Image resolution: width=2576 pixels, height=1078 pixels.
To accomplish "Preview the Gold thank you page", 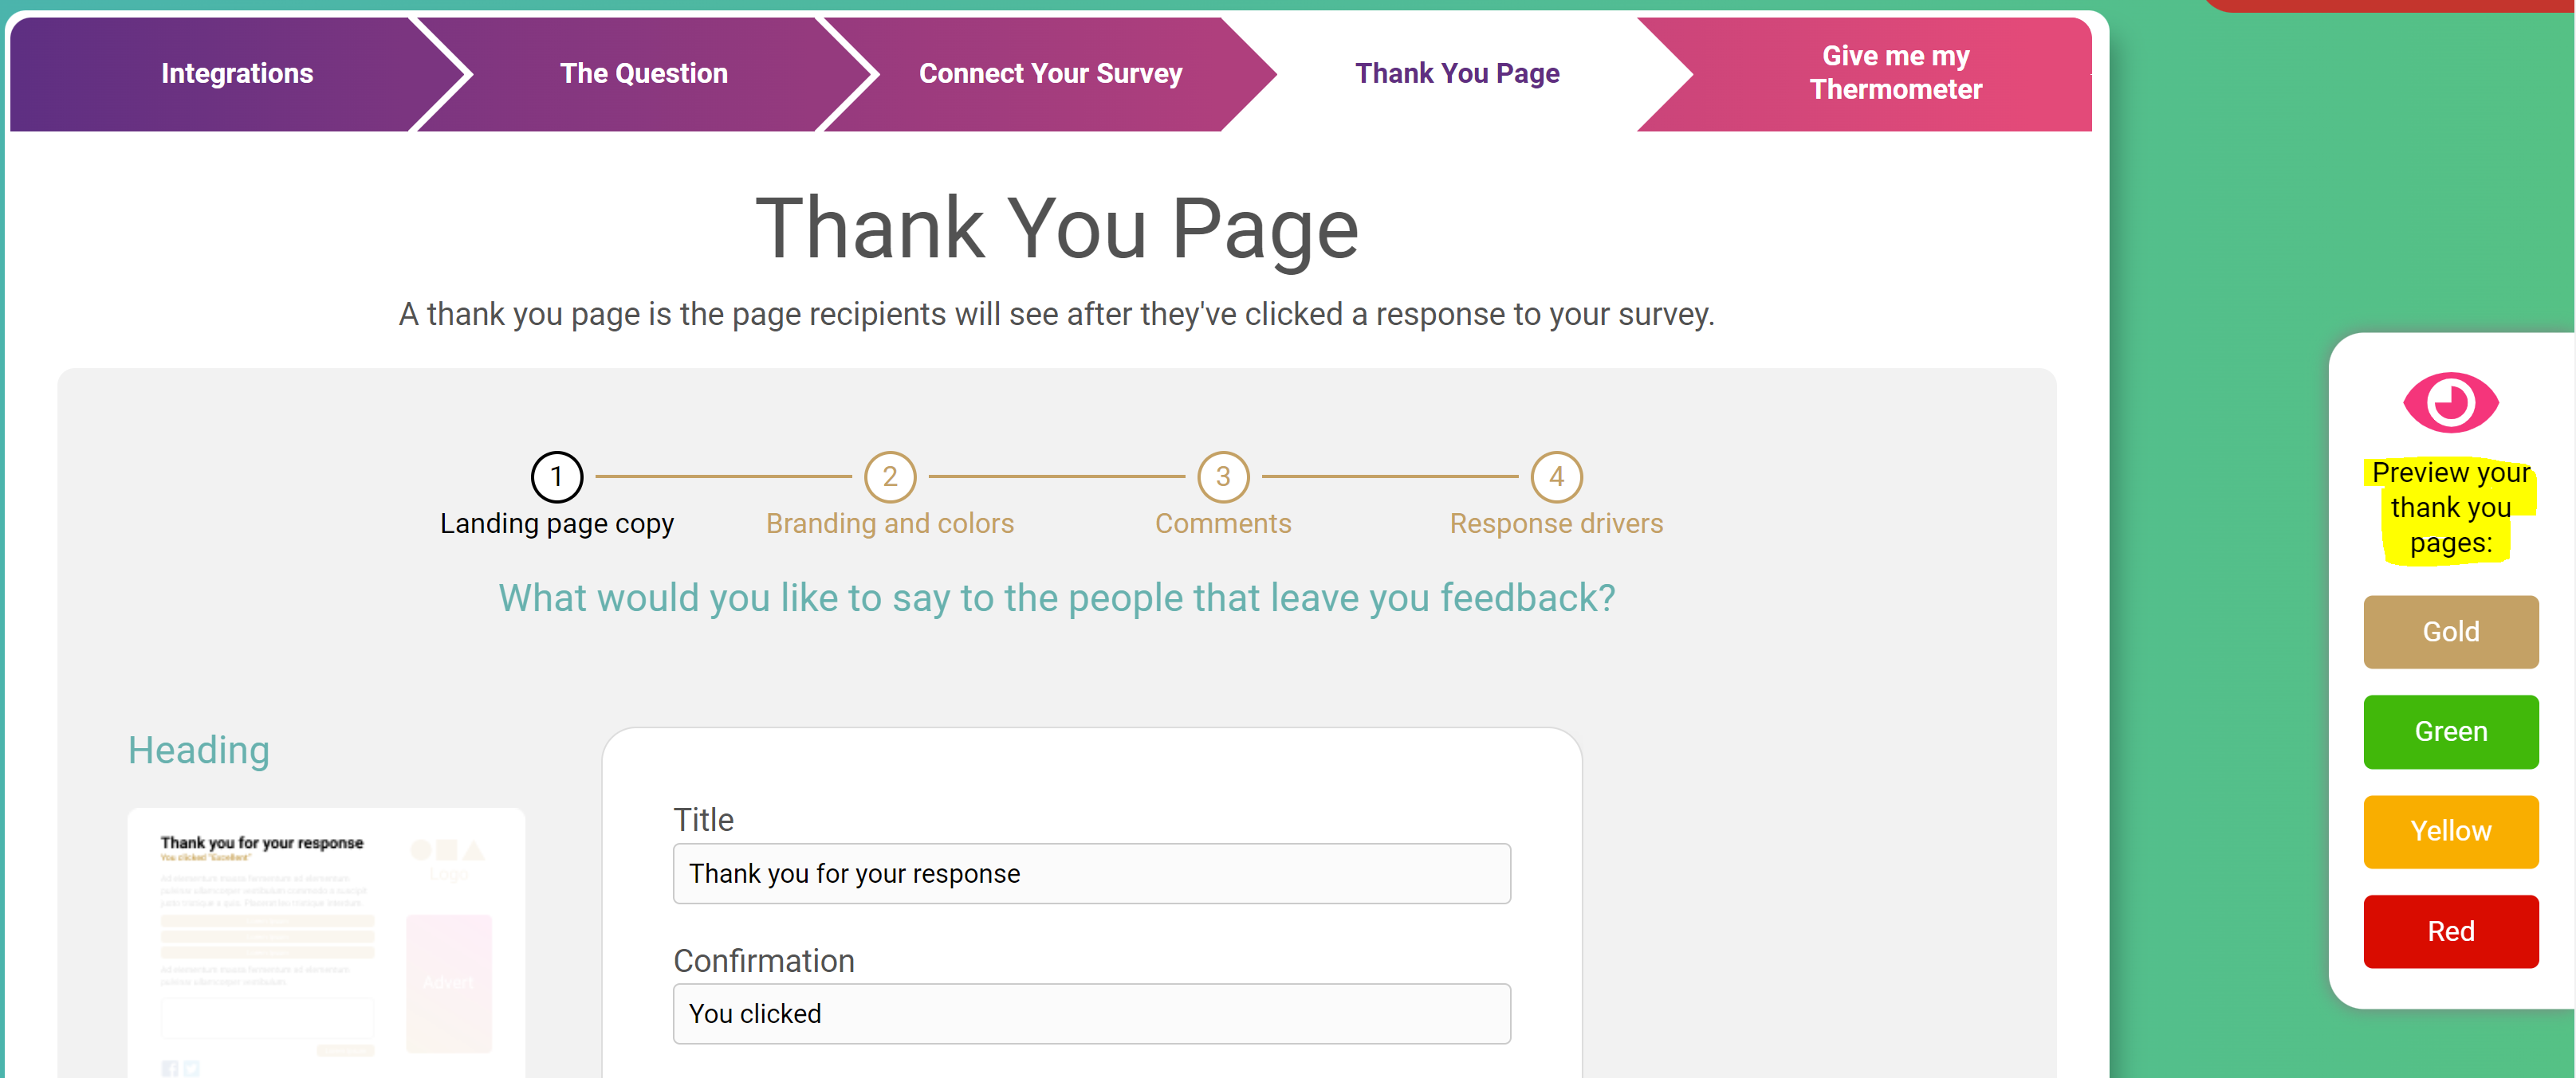I will coord(2451,631).
